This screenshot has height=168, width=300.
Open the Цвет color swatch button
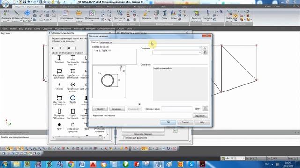[205, 109]
